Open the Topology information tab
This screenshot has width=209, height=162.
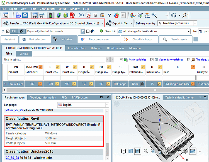tap(43, 97)
